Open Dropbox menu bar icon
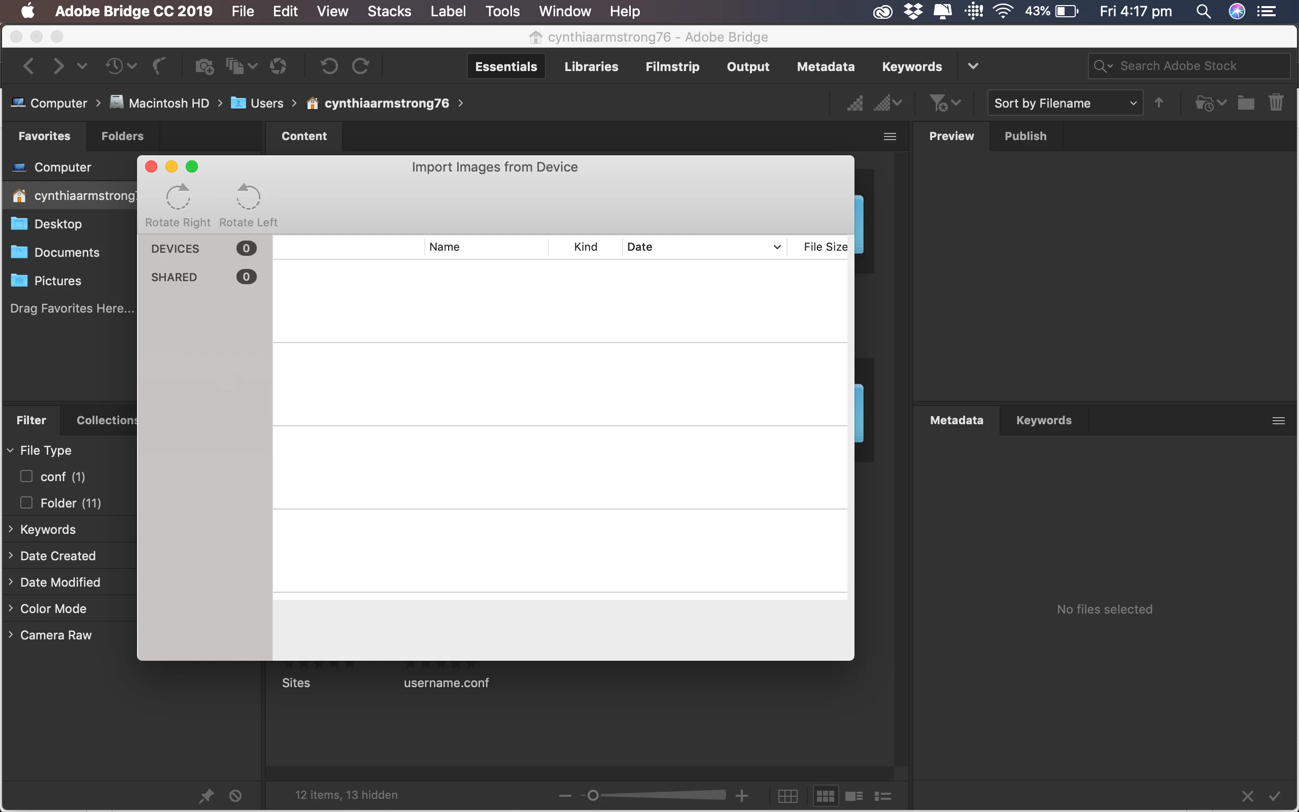Viewport: 1299px width, 812px height. point(913,11)
